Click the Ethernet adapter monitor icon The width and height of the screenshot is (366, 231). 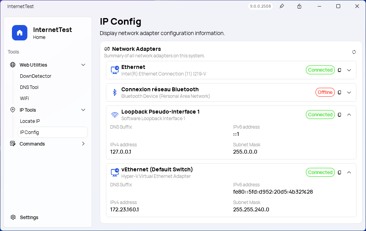coord(114,70)
